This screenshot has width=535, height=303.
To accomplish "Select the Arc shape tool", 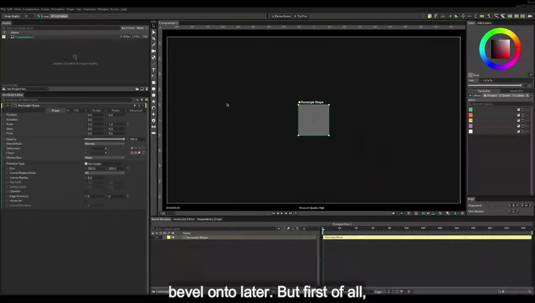I will [x=154, y=108].
